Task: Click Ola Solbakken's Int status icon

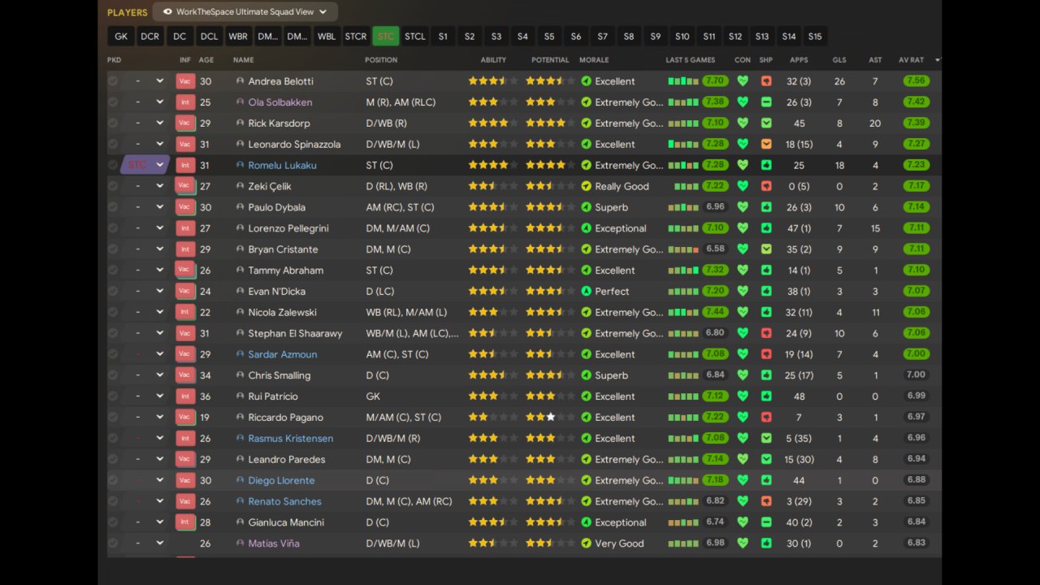Action: point(185,102)
